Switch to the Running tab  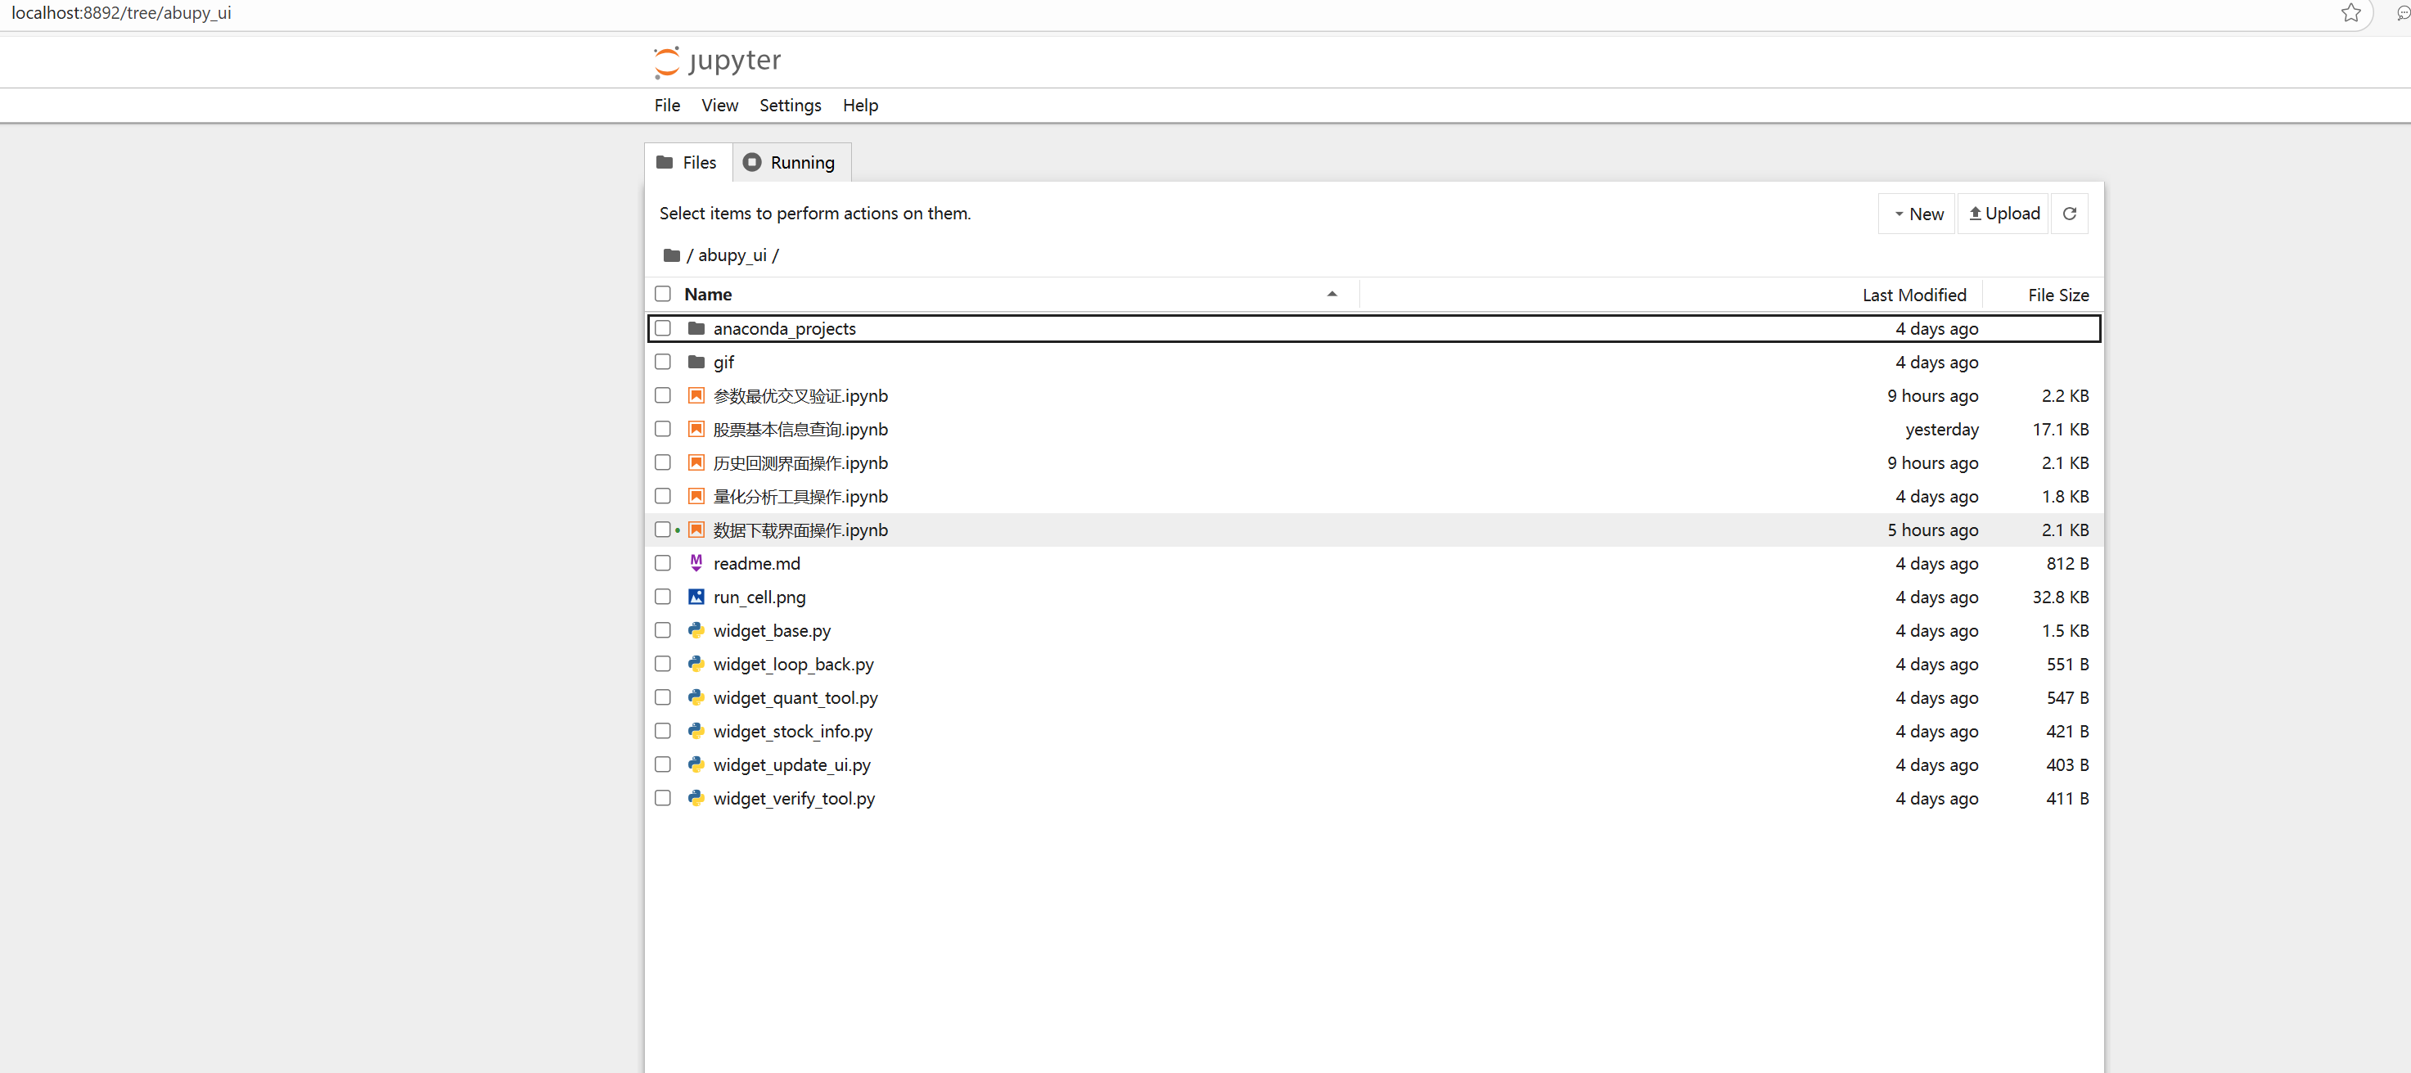click(x=791, y=163)
